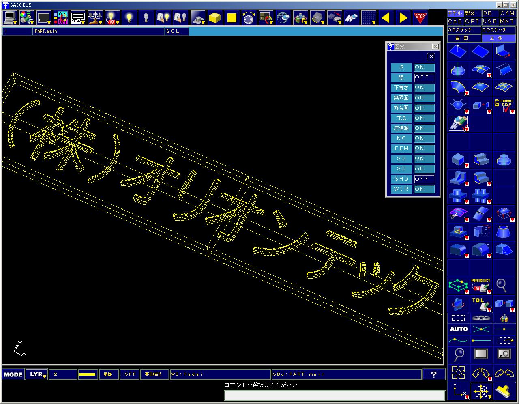Viewport: 519px width, 404px height.
Task: Toggle the 寸法 display ON button
Action: 424,118
